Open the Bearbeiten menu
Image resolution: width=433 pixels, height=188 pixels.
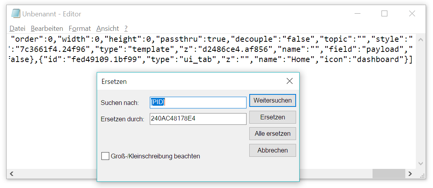(47, 28)
